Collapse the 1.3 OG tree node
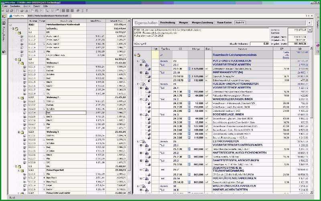This screenshot has width=321, height=201. coord(16,166)
